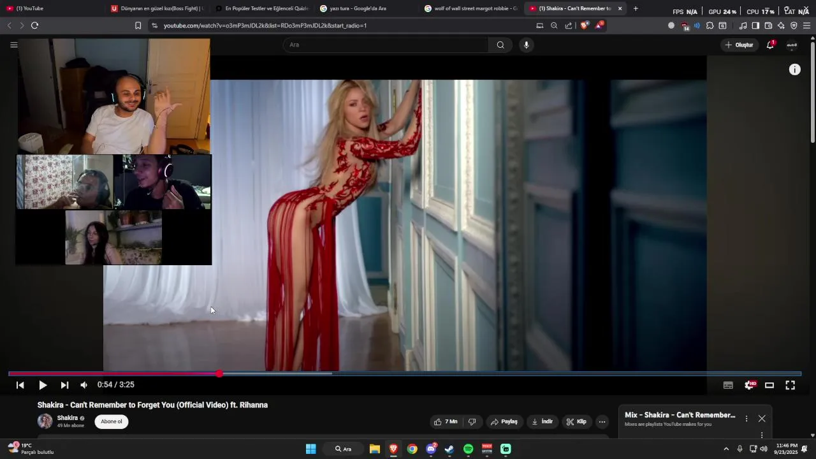Like the video (7 Mn)
This screenshot has width=816, height=459.
[446, 421]
